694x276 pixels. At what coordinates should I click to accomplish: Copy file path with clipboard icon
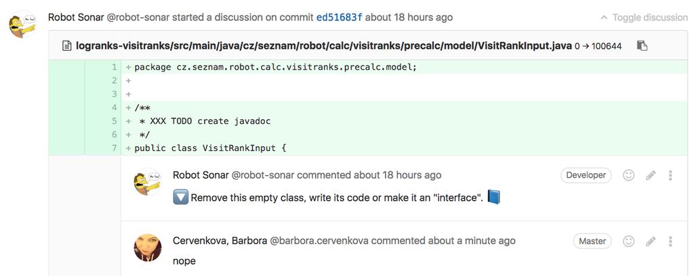tap(642, 45)
